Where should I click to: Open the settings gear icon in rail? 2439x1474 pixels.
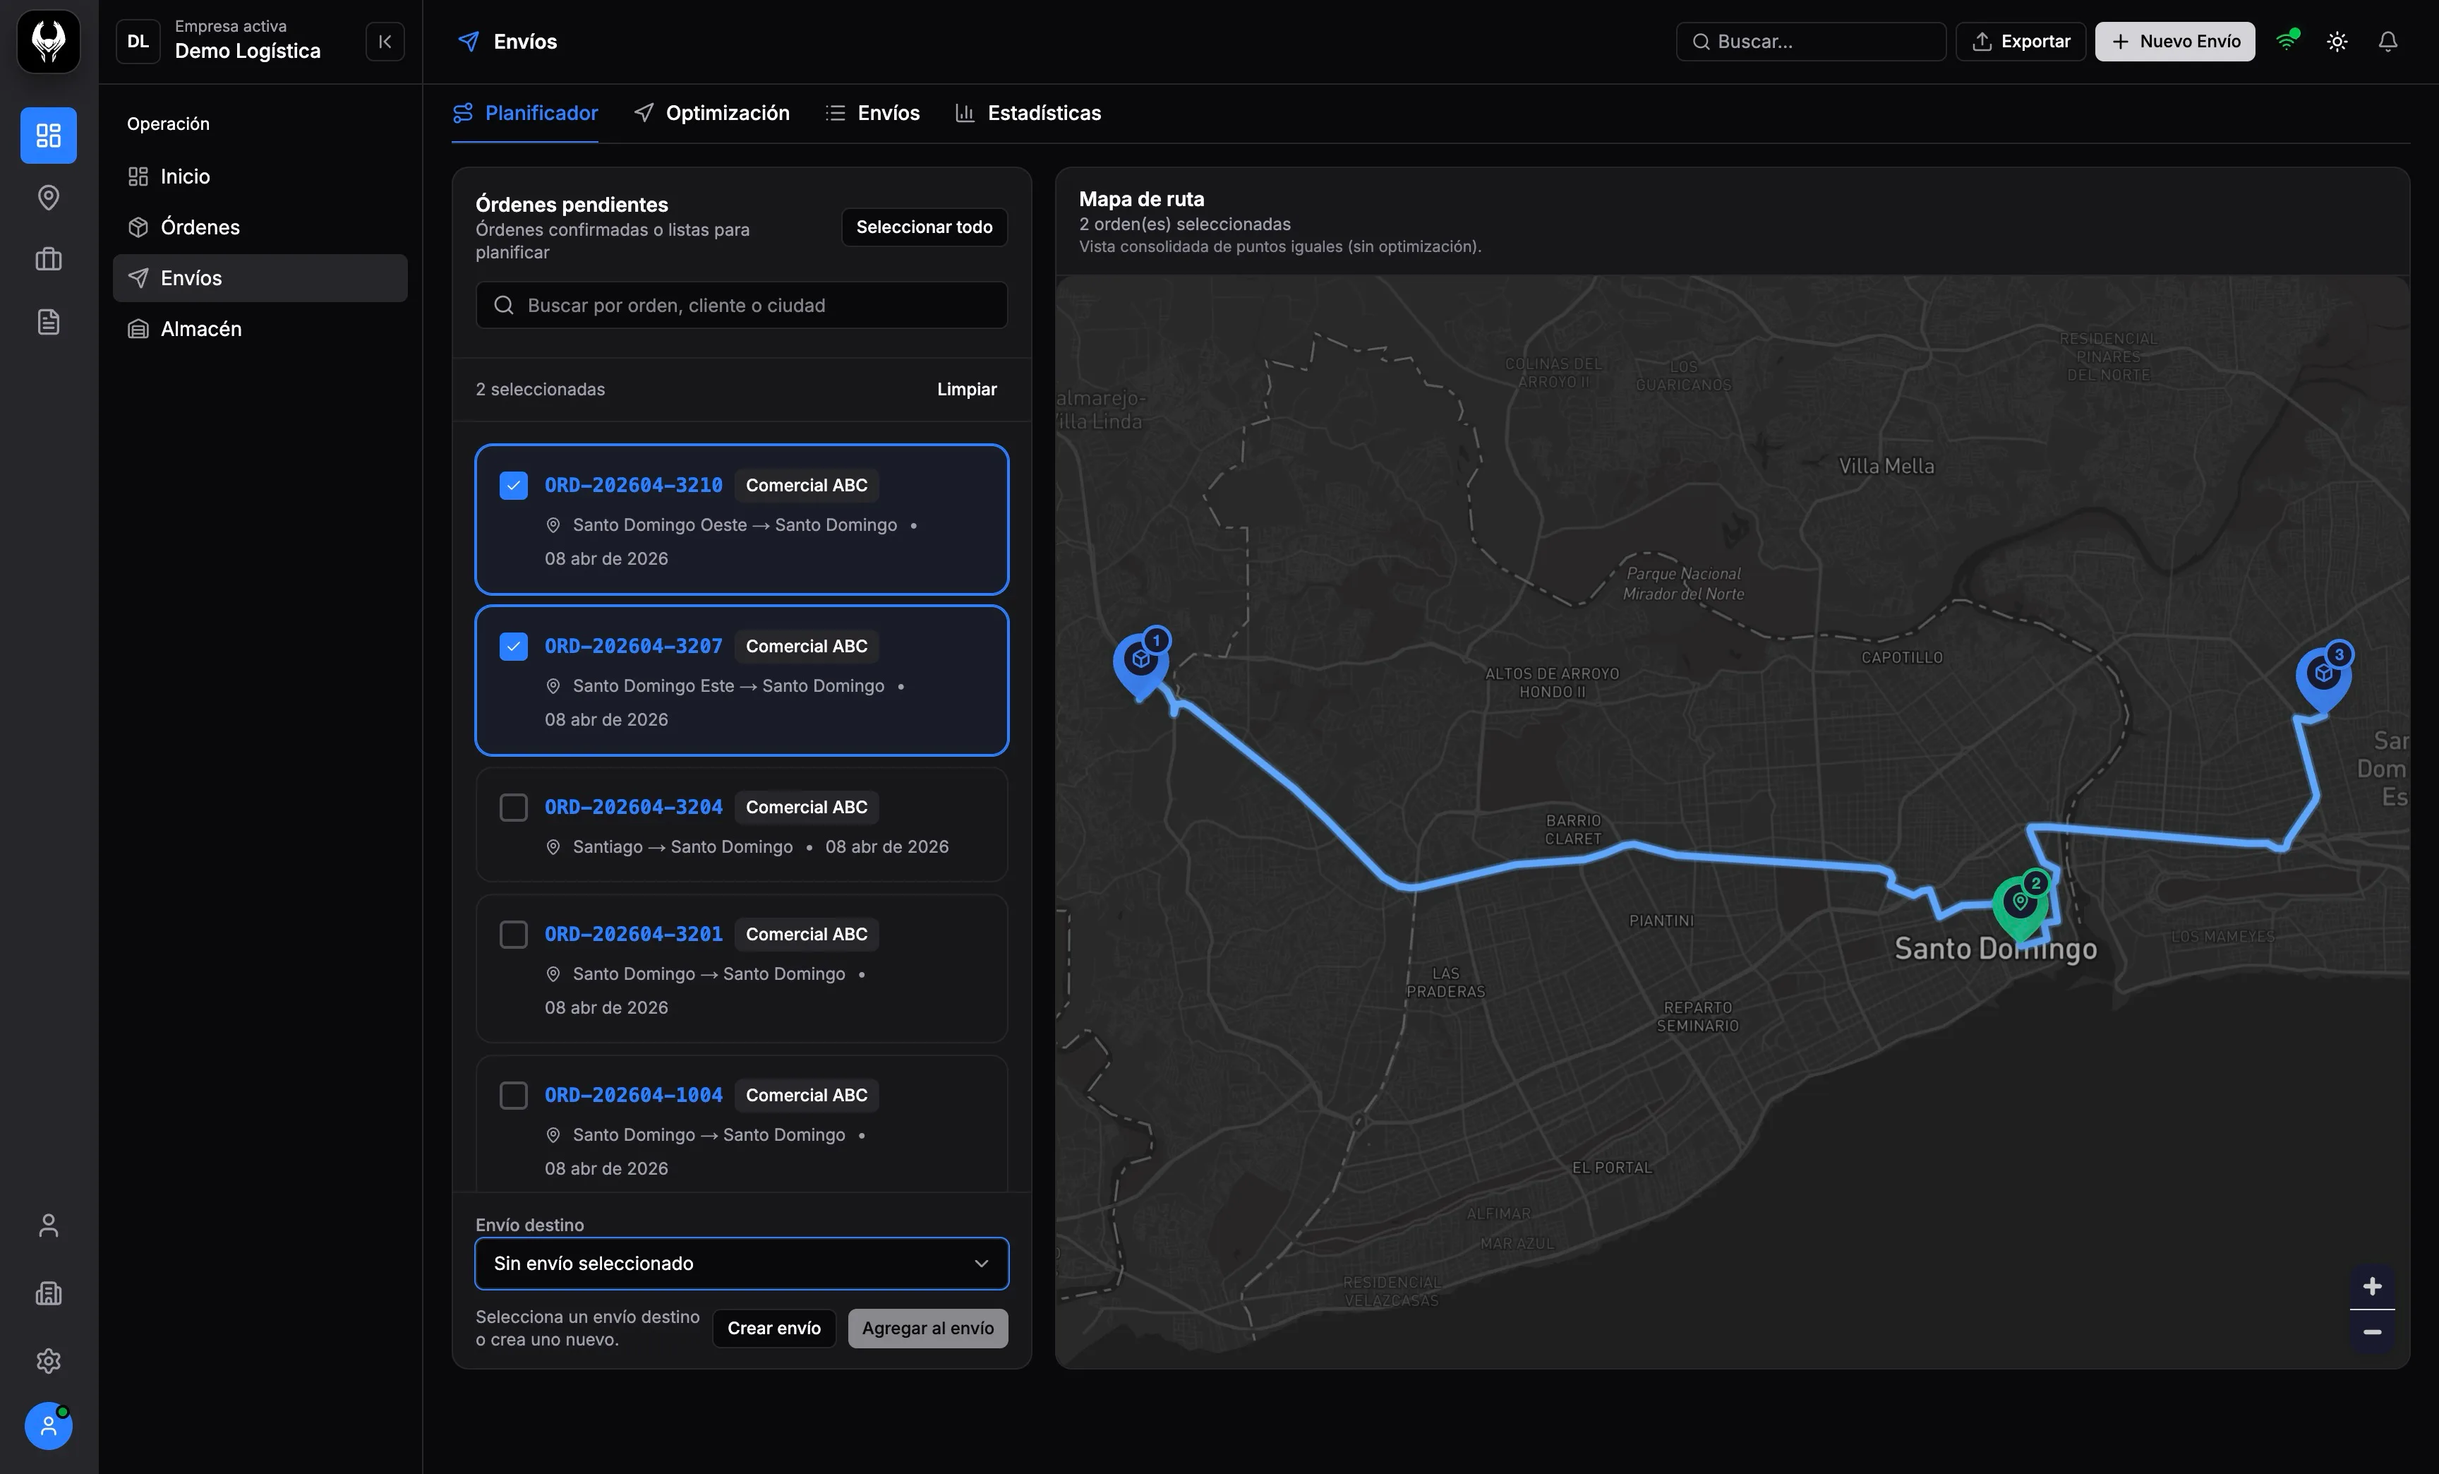click(x=49, y=1360)
